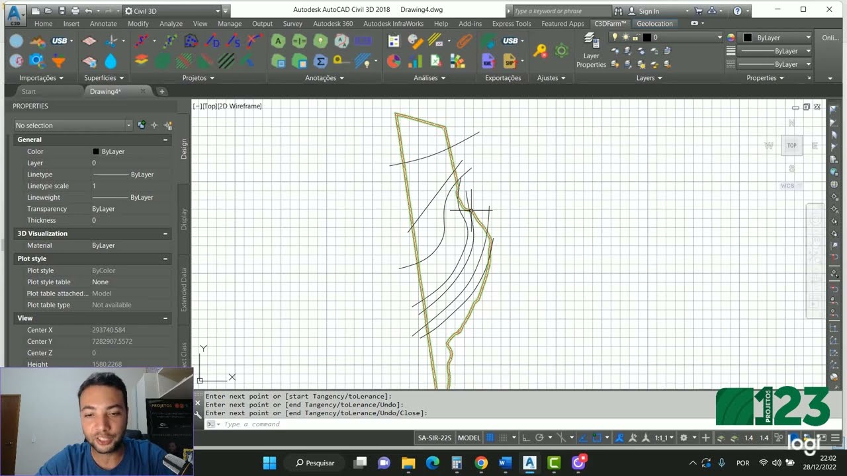Click the Open folder icon in Quick Access
The image size is (847, 476).
48,11
